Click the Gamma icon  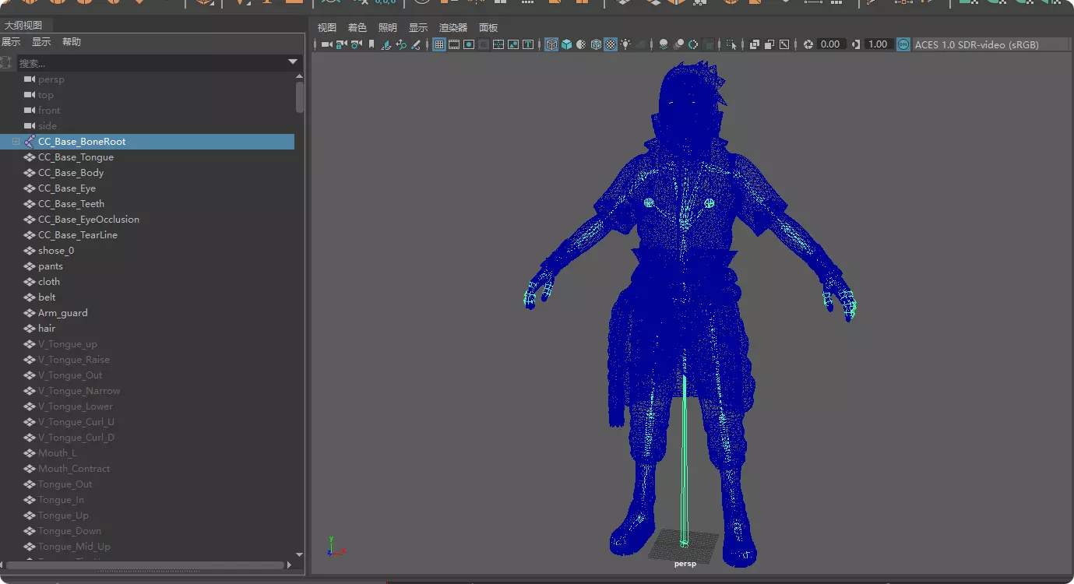click(x=857, y=44)
